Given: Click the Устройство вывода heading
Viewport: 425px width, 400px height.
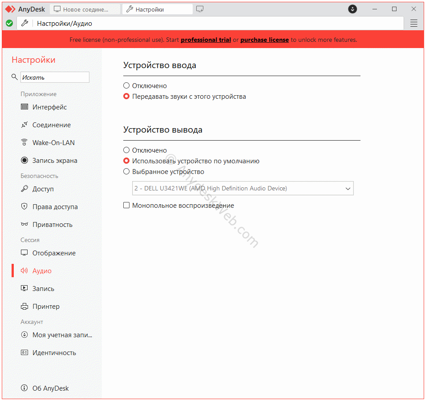Looking at the screenshot, I should pyautogui.click(x=163, y=130).
